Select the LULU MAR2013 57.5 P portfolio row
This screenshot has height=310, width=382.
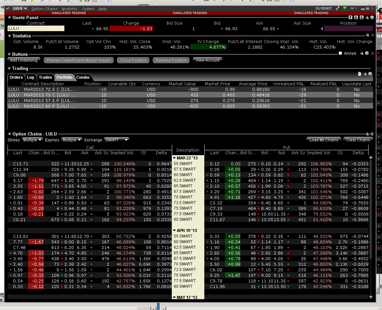click(190, 100)
